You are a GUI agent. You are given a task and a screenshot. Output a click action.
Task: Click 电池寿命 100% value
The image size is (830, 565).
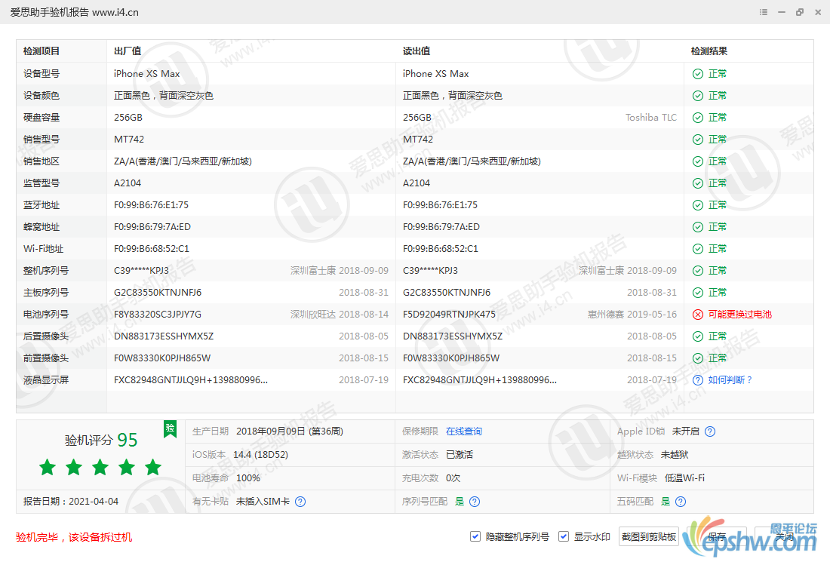pyautogui.click(x=247, y=478)
